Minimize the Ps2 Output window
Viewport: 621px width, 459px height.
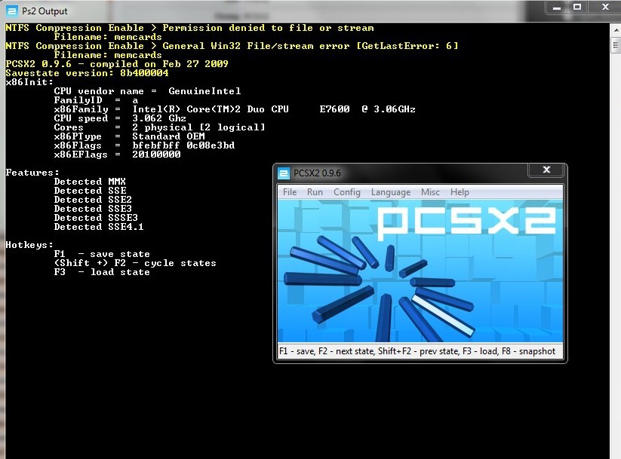point(557,7)
